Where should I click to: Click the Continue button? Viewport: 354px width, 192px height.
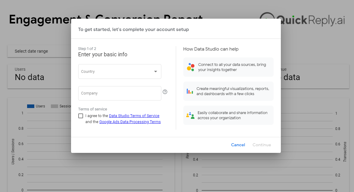click(x=262, y=145)
